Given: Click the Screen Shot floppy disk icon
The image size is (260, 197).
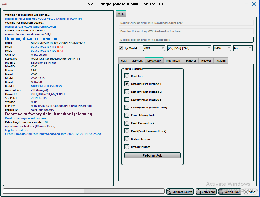Looking at the screenshot, I should [x=221, y=192].
